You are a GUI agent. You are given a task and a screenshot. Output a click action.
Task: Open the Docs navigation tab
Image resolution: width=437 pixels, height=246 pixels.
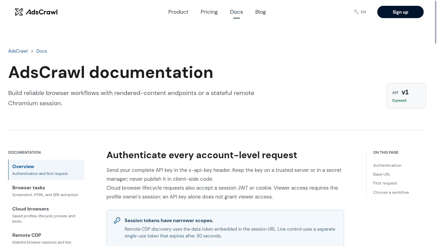point(236,12)
